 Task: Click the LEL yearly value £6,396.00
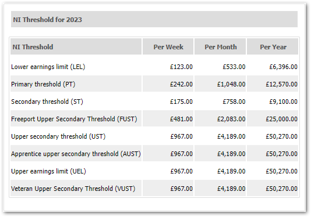(x=283, y=67)
